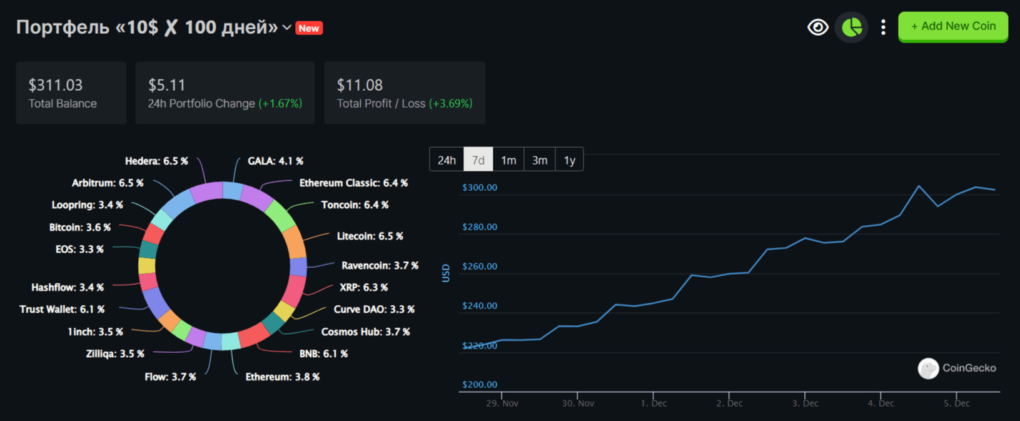Viewport: 1020px width, 421px height.
Task: Click the Hedera: 6.5 % label
Action: coord(156,161)
